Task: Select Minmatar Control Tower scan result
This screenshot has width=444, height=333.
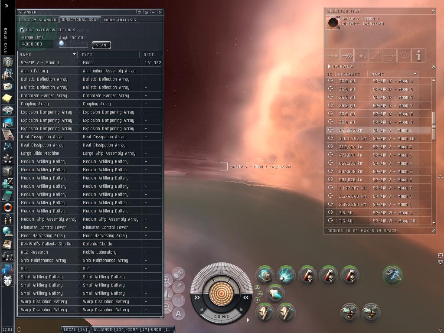Action: [x=90, y=227]
